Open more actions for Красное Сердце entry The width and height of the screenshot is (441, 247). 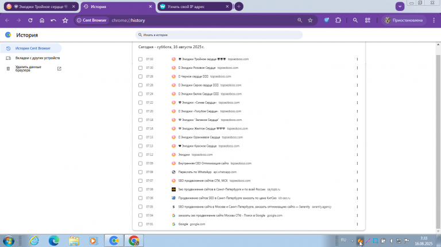(357, 146)
